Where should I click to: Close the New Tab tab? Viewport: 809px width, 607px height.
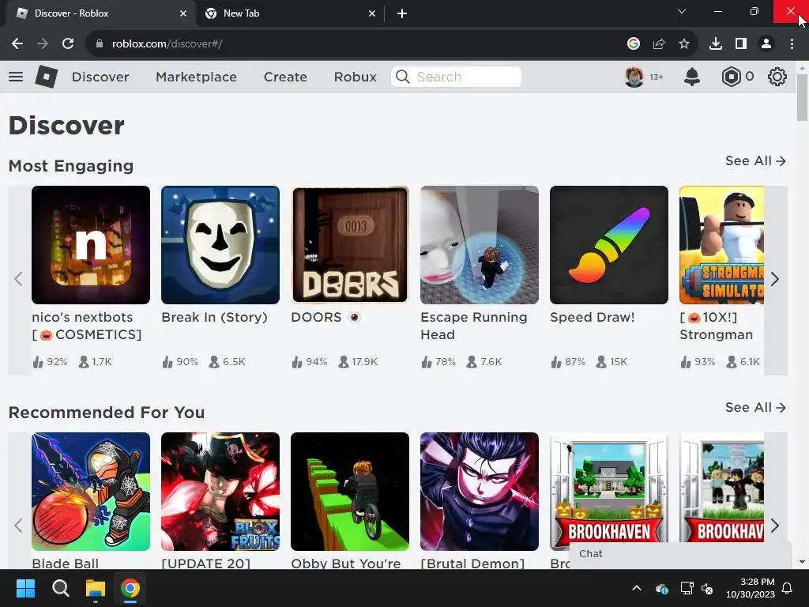point(372,13)
